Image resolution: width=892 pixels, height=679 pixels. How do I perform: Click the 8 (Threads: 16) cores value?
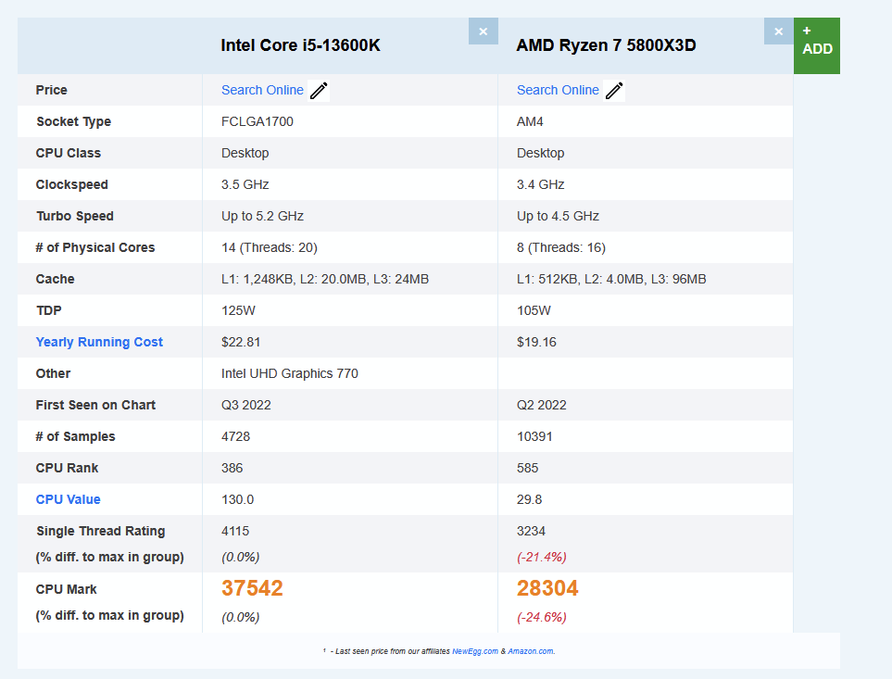click(x=561, y=247)
